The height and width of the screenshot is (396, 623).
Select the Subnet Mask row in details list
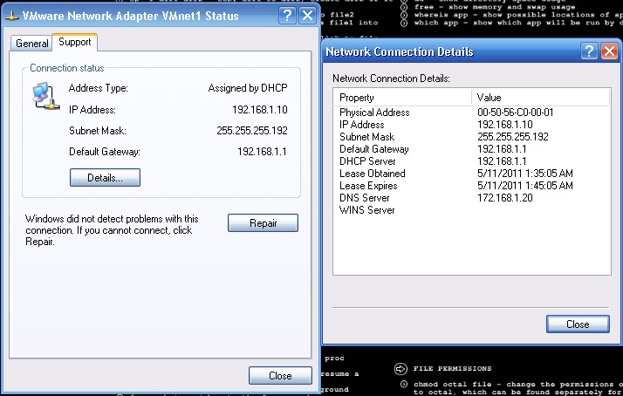point(472,137)
